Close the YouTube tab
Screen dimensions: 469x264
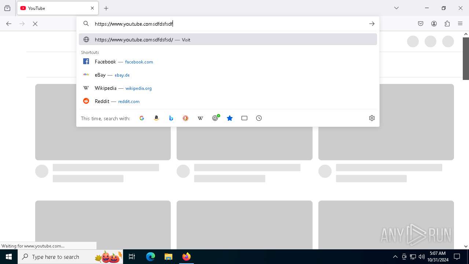coord(92,8)
